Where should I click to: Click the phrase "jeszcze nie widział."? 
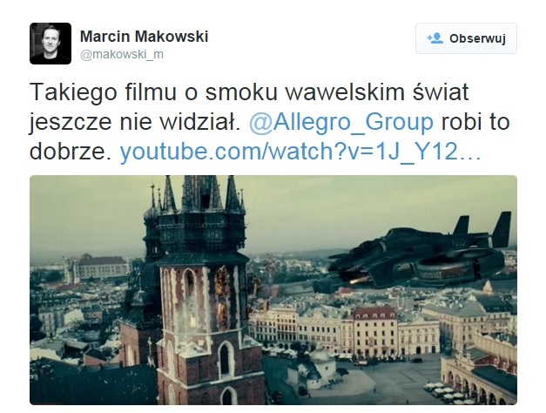(x=135, y=122)
